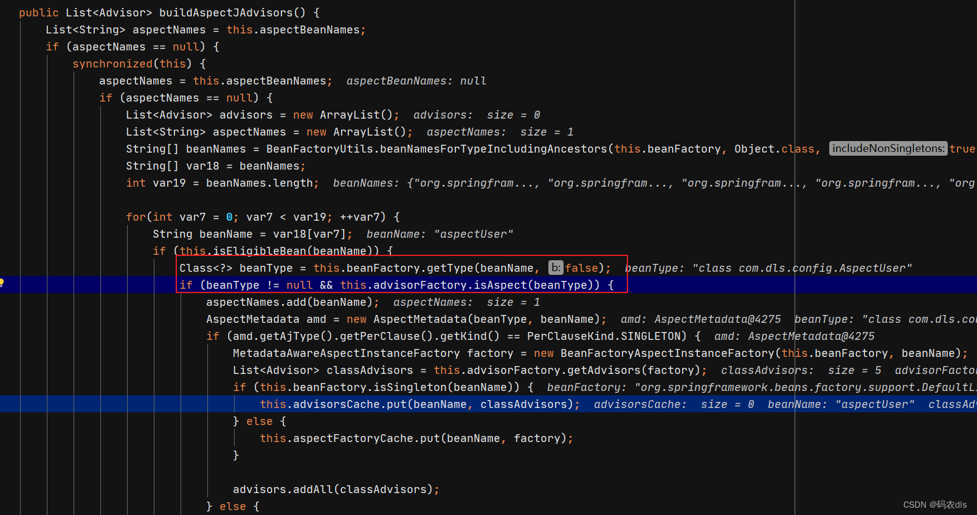
Task: Click advisors.addAll(classAdvisors) statement
Action: [336, 489]
